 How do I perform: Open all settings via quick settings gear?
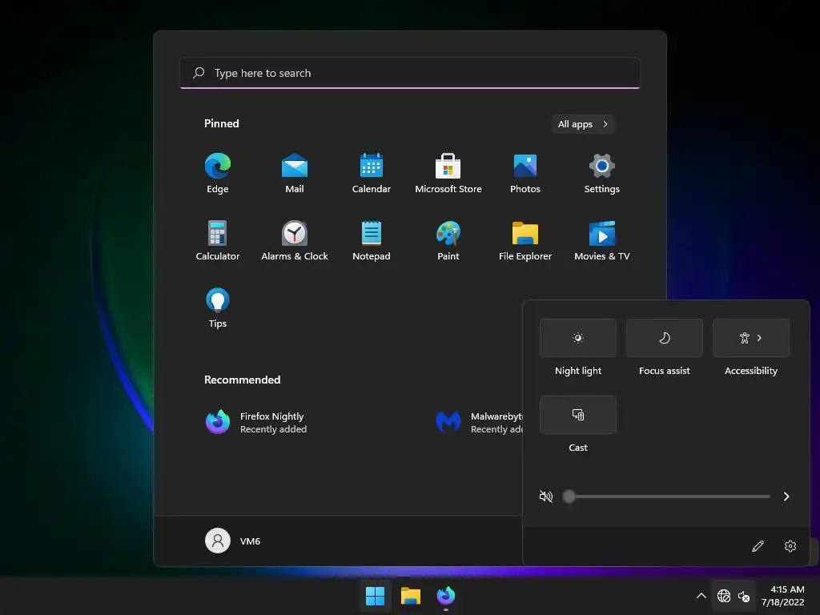click(790, 546)
